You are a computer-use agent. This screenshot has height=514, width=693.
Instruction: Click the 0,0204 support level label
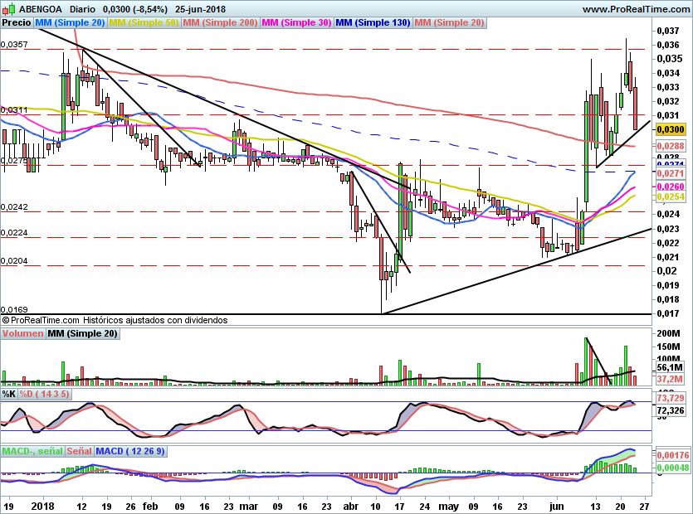tap(14, 261)
